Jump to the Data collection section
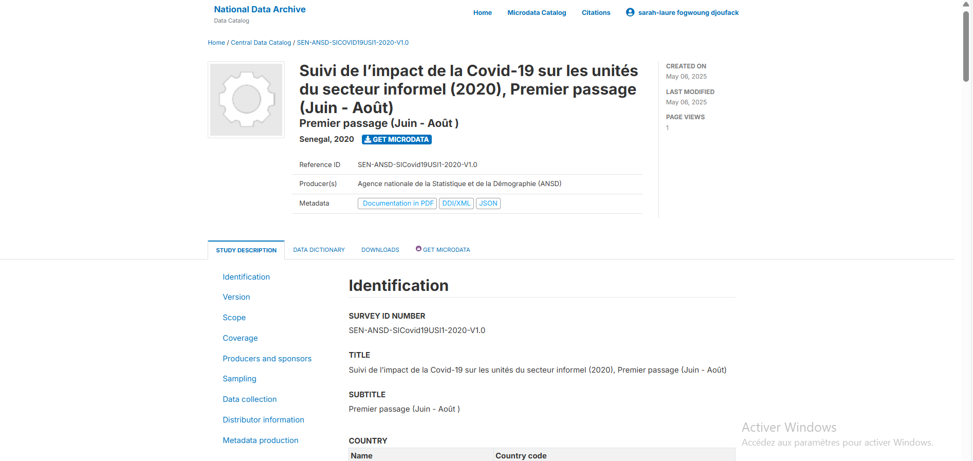973x461 pixels. (x=249, y=399)
